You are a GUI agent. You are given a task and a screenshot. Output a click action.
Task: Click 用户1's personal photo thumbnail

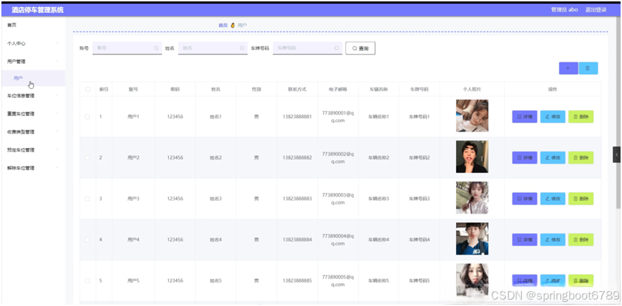pos(472,115)
